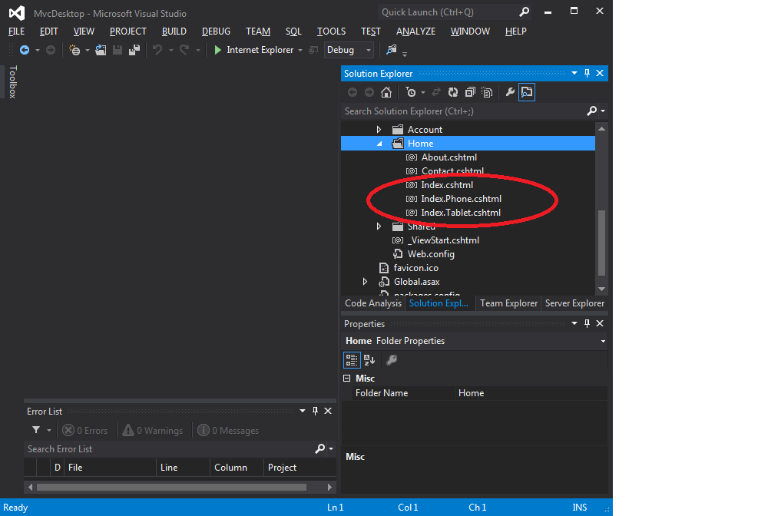758x516 pixels.
Task: Click the Solution Explorer search magnifier icon
Action: tap(591, 111)
